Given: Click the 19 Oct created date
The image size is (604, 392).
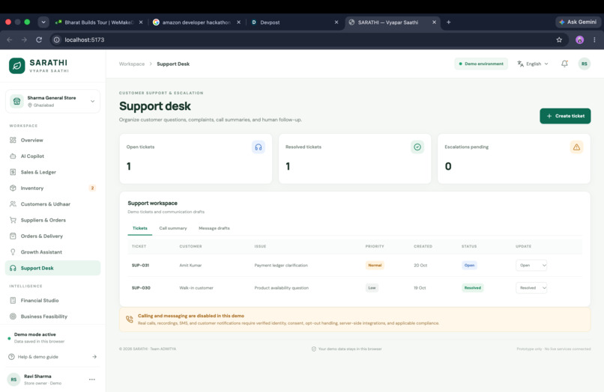Looking at the screenshot, I should tap(420, 288).
